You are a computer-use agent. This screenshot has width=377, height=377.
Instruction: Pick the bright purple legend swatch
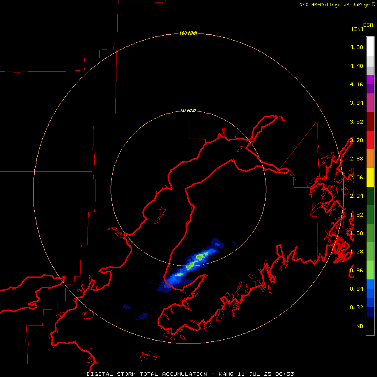point(370,80)
